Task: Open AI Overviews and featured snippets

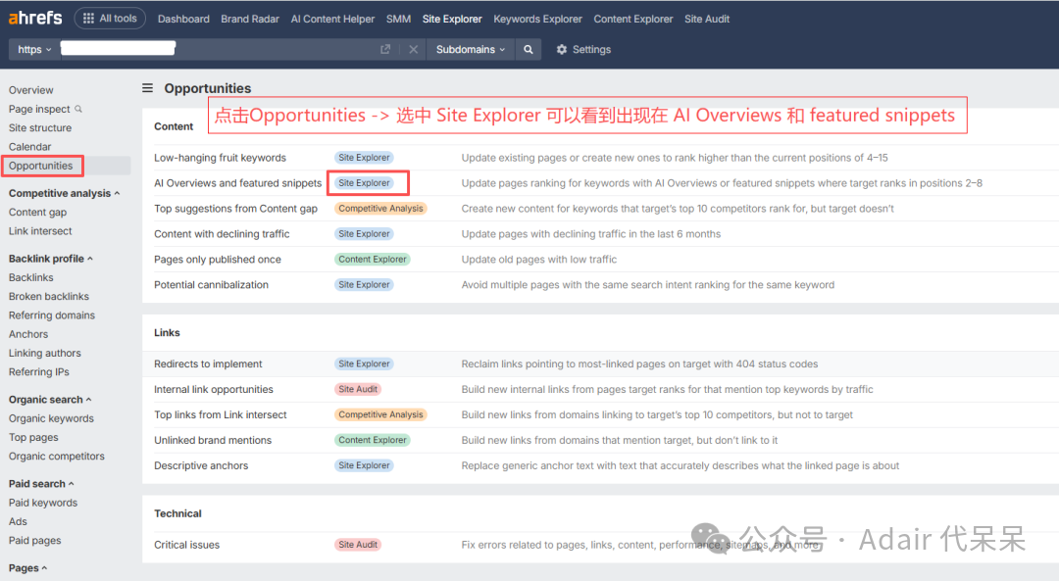Action: (237, 183)
